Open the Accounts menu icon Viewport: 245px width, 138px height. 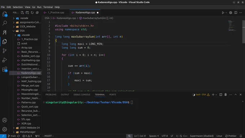[5, 120]
